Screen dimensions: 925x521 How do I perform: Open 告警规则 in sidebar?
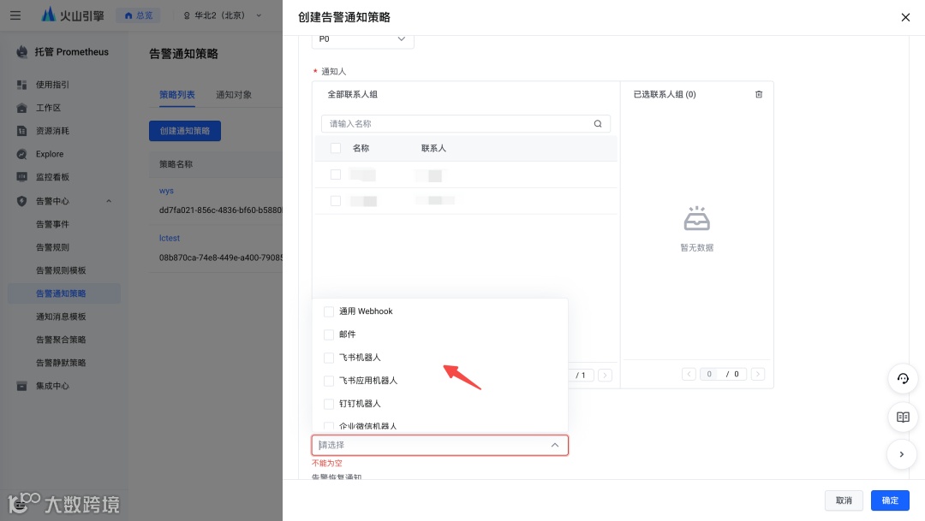click(52, 247)
